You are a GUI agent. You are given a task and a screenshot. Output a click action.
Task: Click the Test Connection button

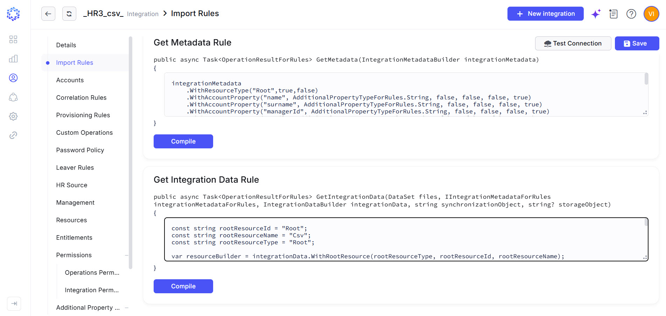[573, 43]
